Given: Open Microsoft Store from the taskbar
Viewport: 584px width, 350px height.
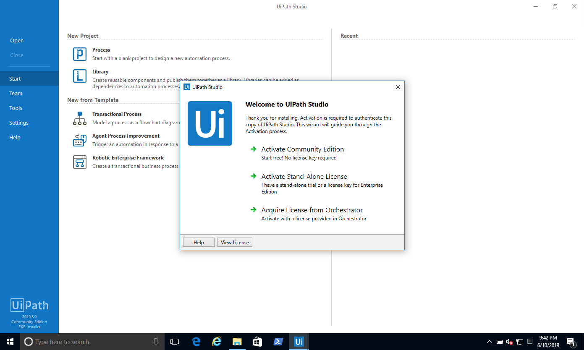Looking at the screenshot, I should pos(258,342).
